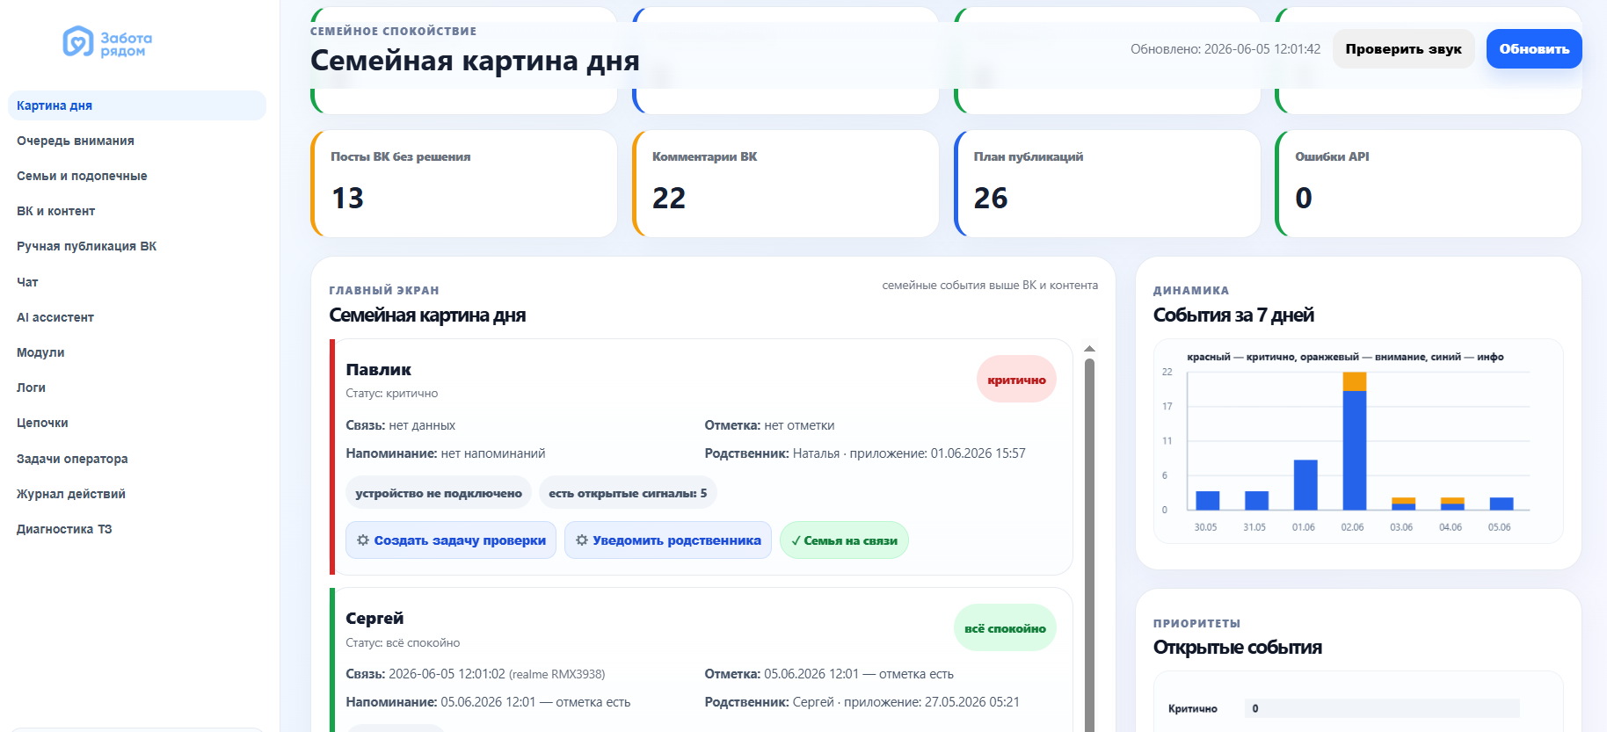Image resolution: width=1607 pixels, height=732 pixels.
Task: Click the blue Обновить button
Action: tap(1534, 49)
